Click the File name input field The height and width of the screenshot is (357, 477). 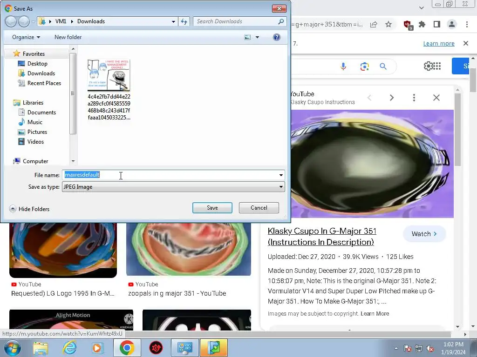pos(170,175)
